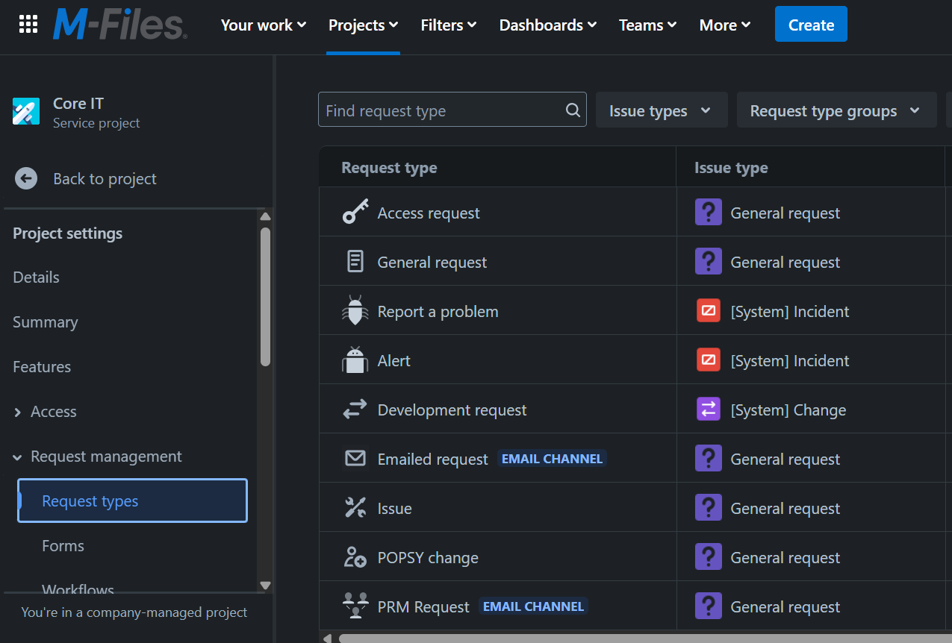Click the sidebar scroll down arrow

coord(265,586)
